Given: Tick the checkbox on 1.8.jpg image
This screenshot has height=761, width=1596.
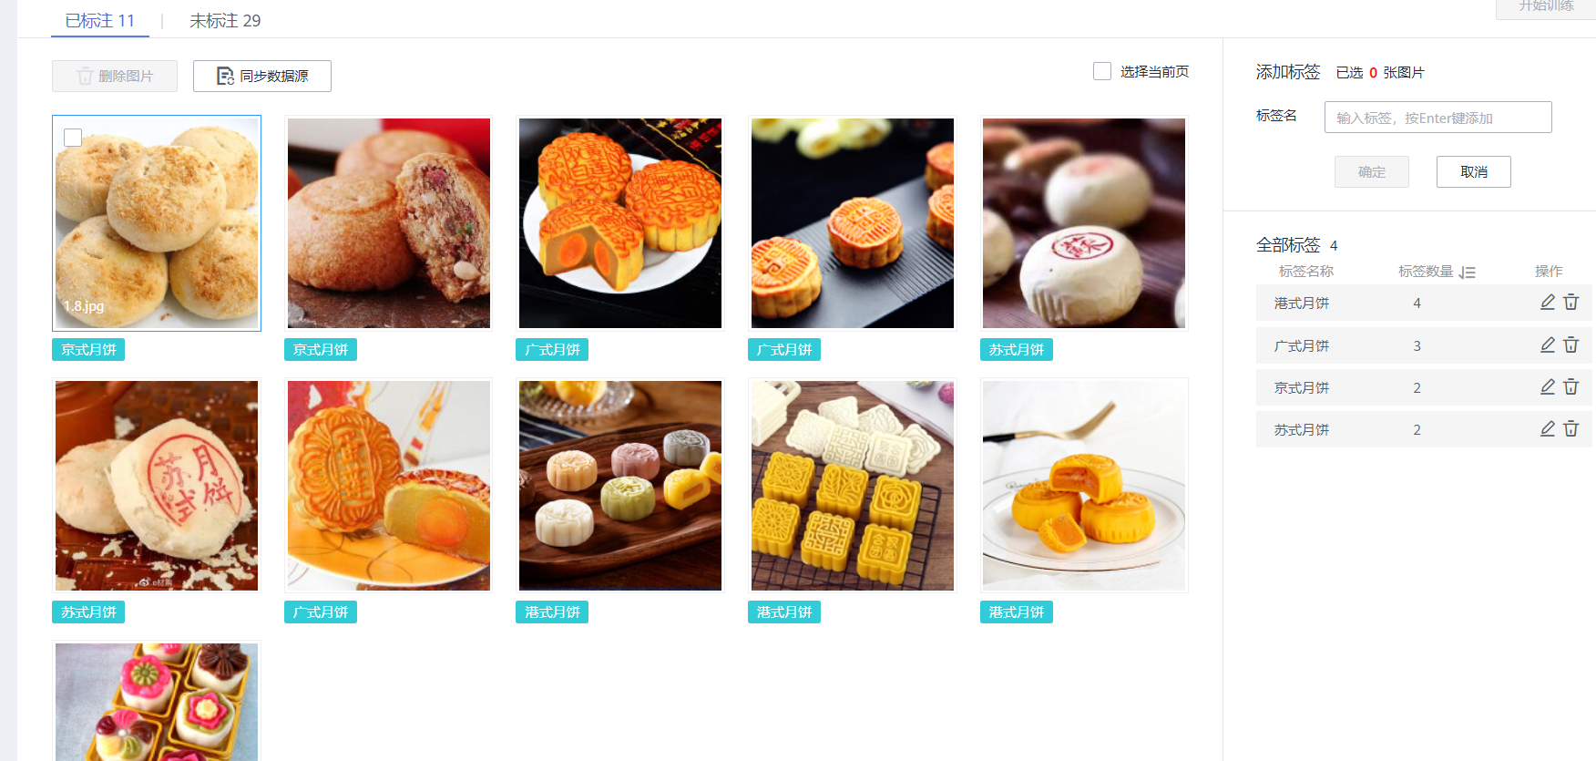Looking at the screenshot, I should tap(73, 138).
